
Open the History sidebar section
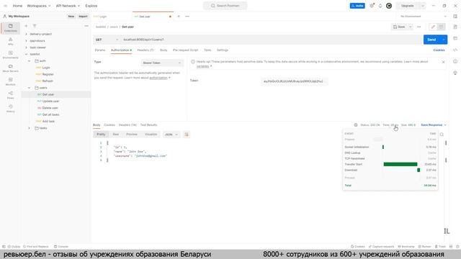click(x=10, y=109)
